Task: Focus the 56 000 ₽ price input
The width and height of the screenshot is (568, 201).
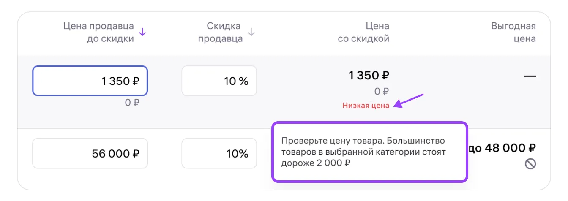Action: pos(90,153)
